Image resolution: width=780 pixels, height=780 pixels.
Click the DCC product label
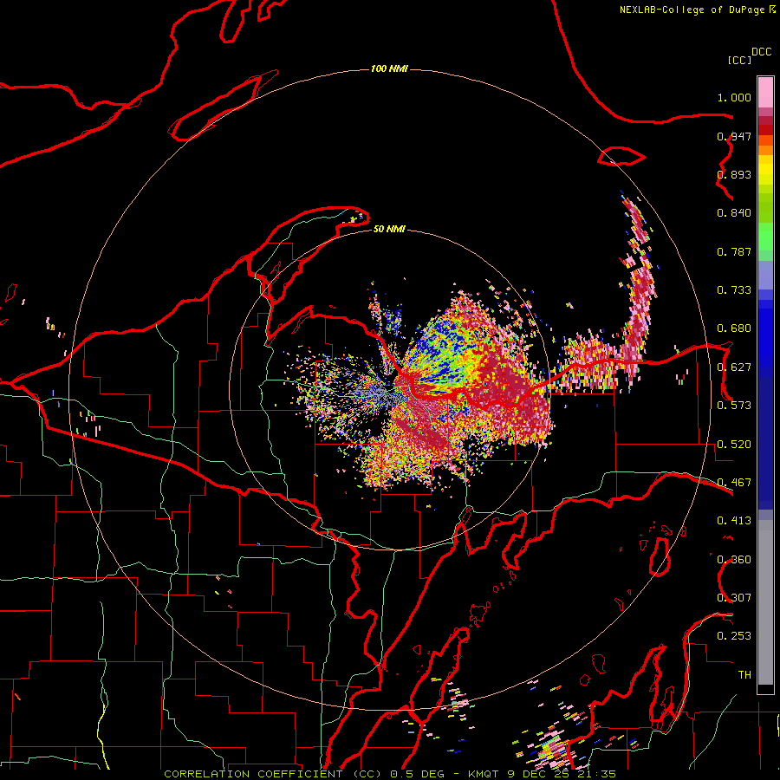click(x=762, y=51)
